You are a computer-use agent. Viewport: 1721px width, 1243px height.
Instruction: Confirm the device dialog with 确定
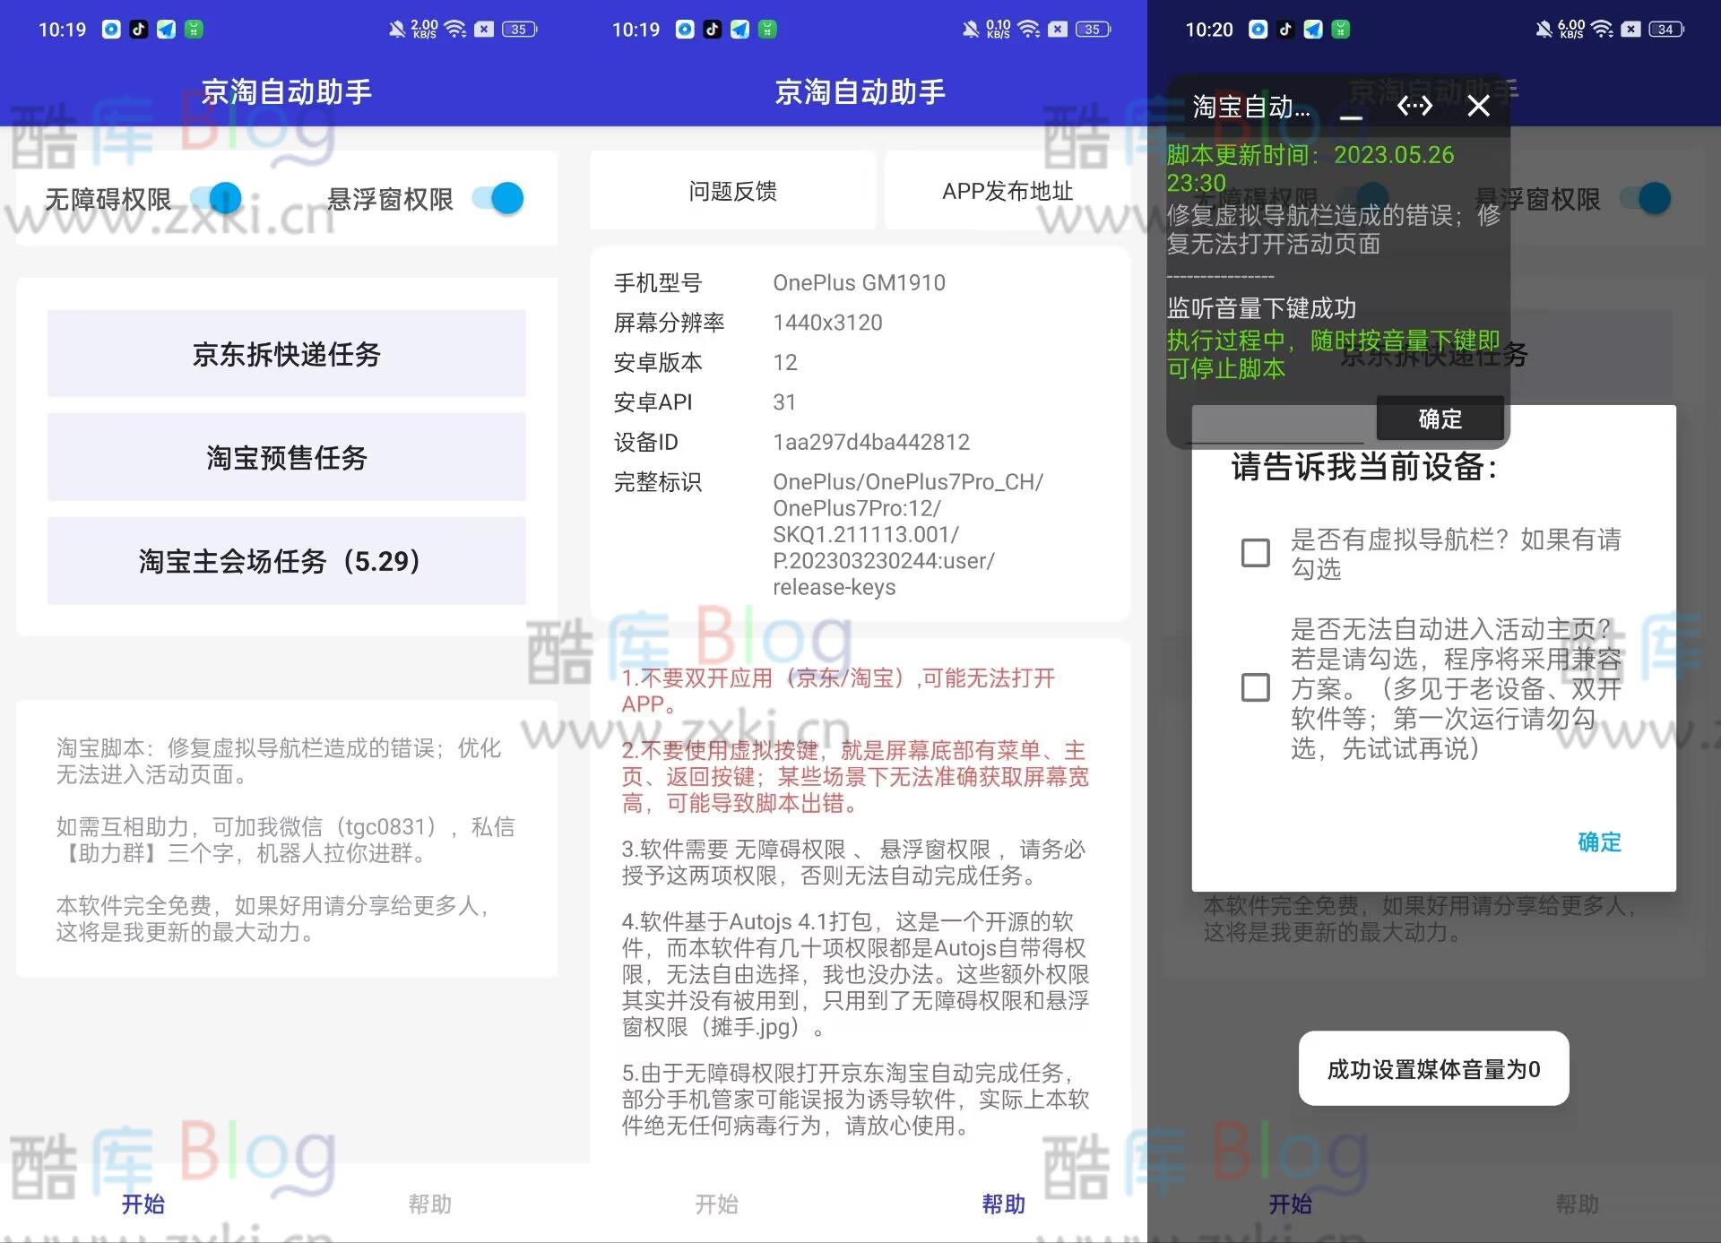tap(1600, 842)
